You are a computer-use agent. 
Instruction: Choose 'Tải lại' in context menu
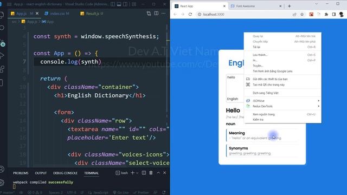pyautogui.click(x=282, y=47)
